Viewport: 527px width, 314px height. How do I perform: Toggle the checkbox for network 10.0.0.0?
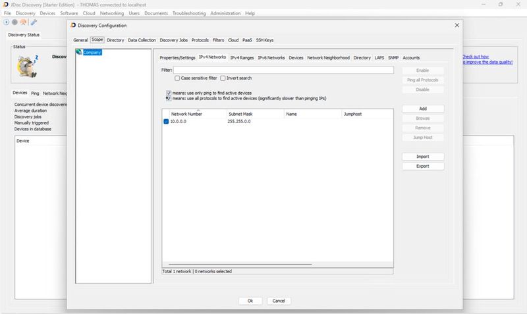pos(166,122)
